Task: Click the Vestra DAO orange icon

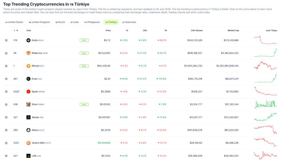Action: (x=28, y=143)
